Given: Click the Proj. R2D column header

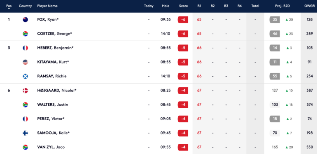Looking at the screenshot, I should (282, 6).
